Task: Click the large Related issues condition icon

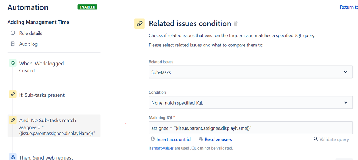Action: [139, 24]
